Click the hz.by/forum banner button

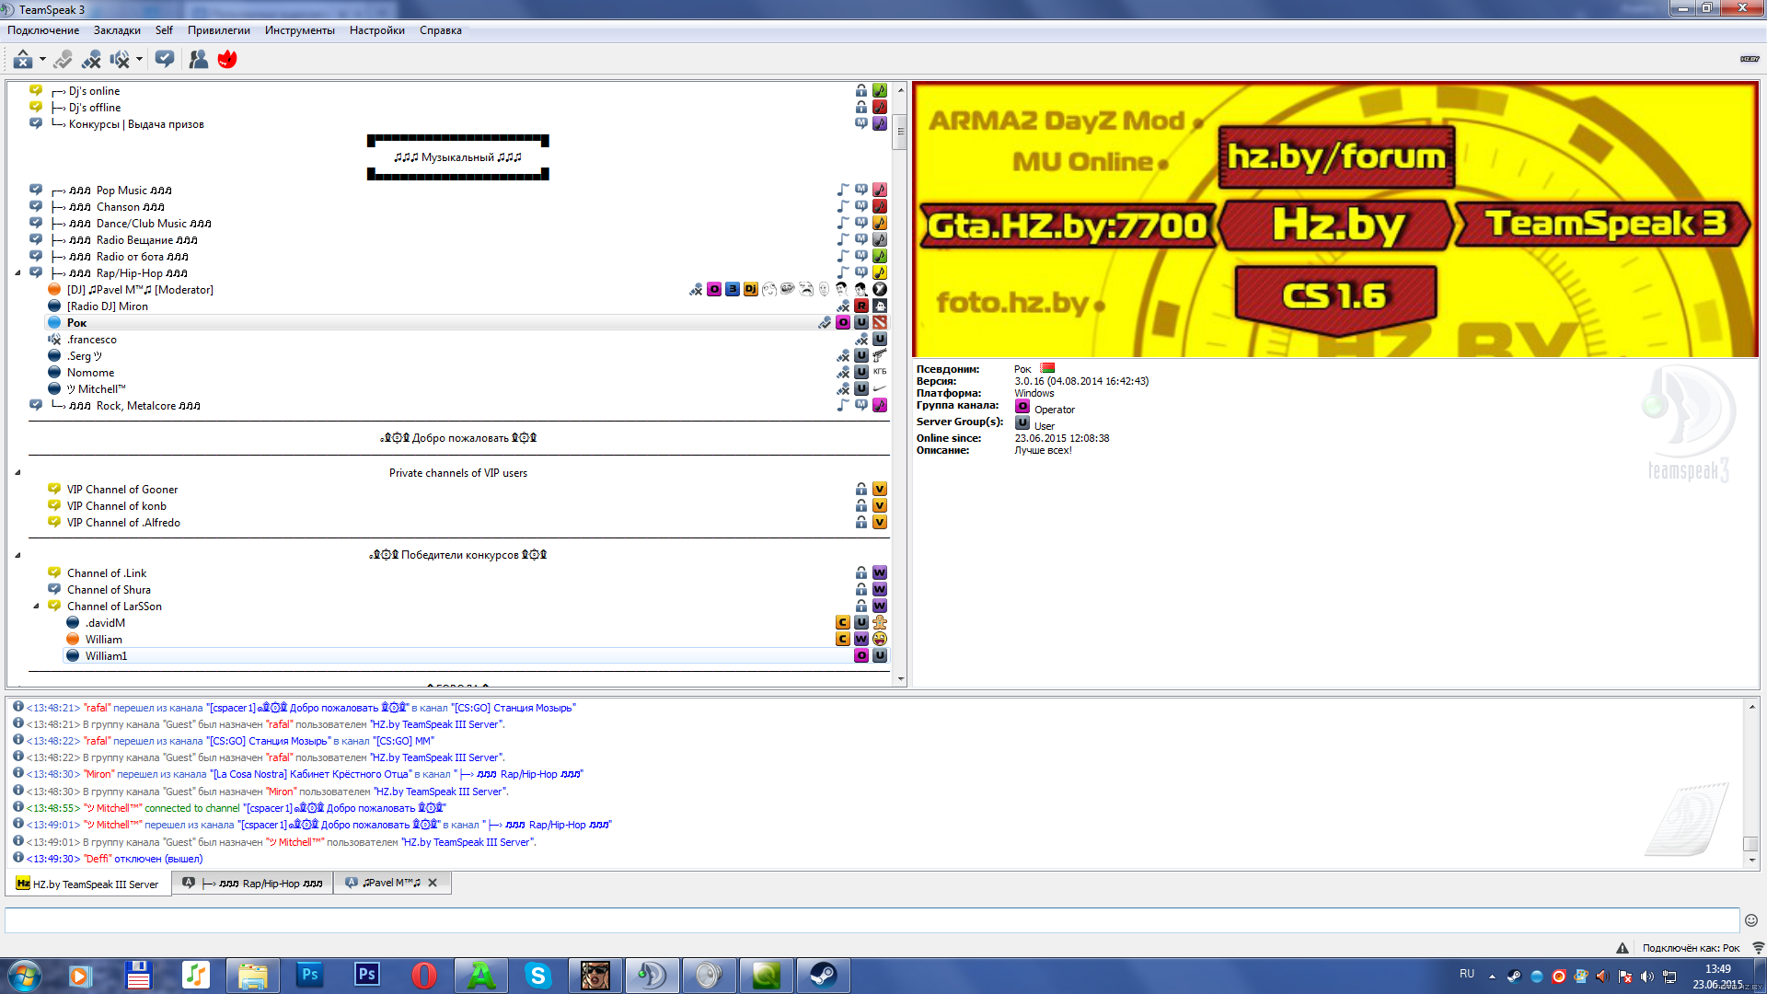click(x=1336, y=156)
